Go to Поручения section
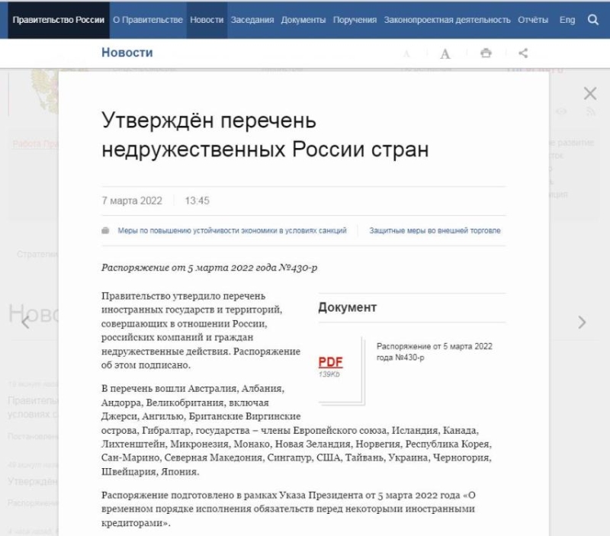The image size is (610, 536). click(x=355, y=20)
